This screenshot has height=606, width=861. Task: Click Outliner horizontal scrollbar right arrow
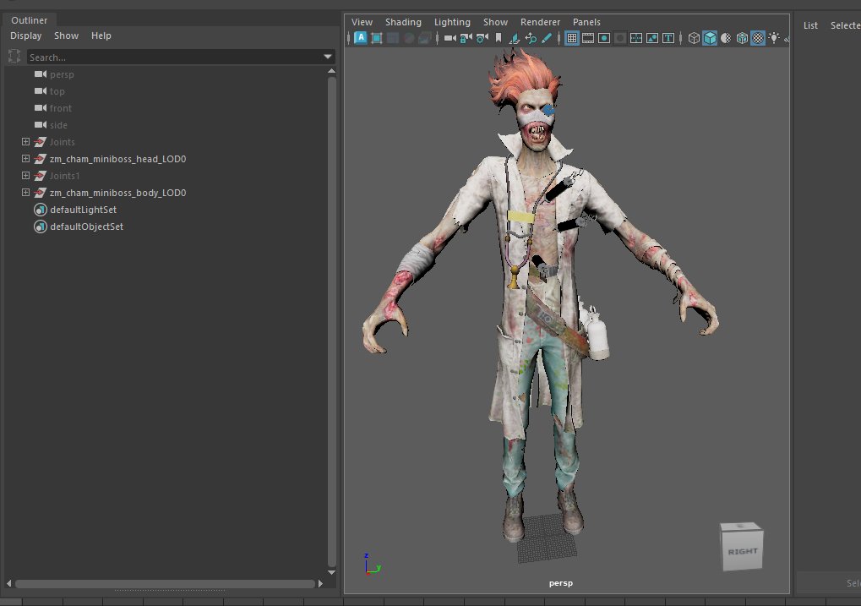point(321,583)
